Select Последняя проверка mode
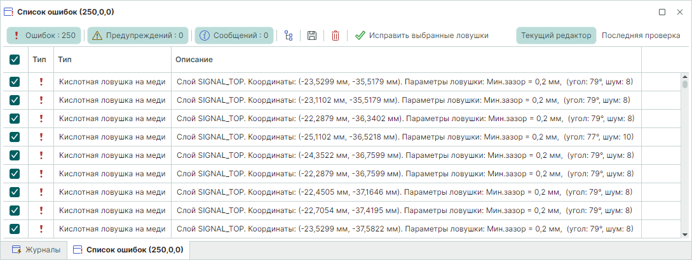Screen dimensions: 692x260 (x=641, y=36)
